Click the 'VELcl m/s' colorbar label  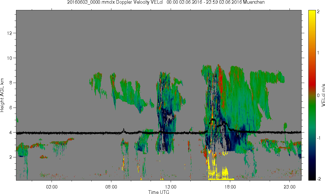click(x=323, y=95)
